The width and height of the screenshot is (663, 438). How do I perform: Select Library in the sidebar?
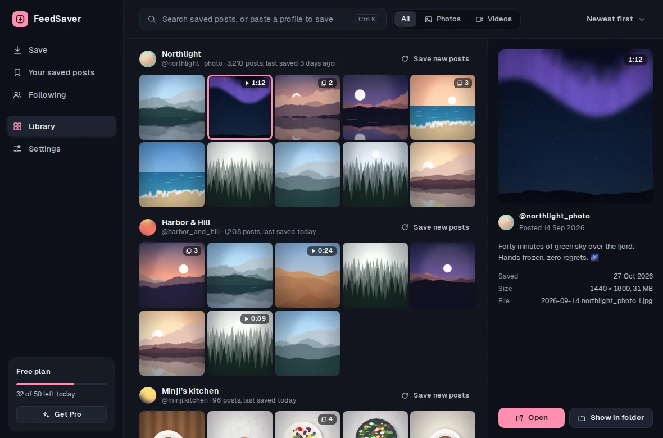61,126
